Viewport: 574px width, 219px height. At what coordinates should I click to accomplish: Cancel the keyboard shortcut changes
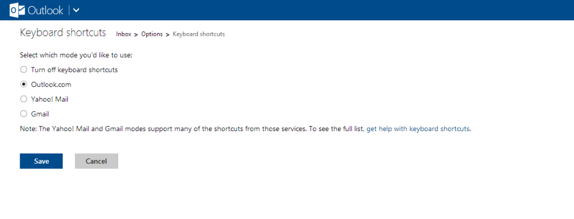96,161
